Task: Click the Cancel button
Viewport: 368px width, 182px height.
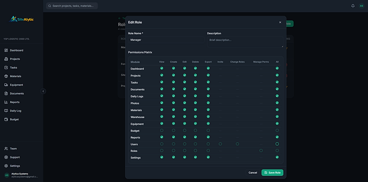Action: point(253,173)
